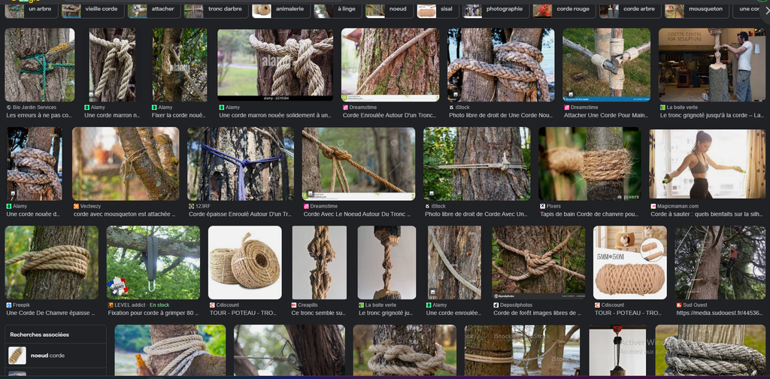770x379 pixels.
Task: Filter results by 'corde rouge' chip
Action: [562, 10]
